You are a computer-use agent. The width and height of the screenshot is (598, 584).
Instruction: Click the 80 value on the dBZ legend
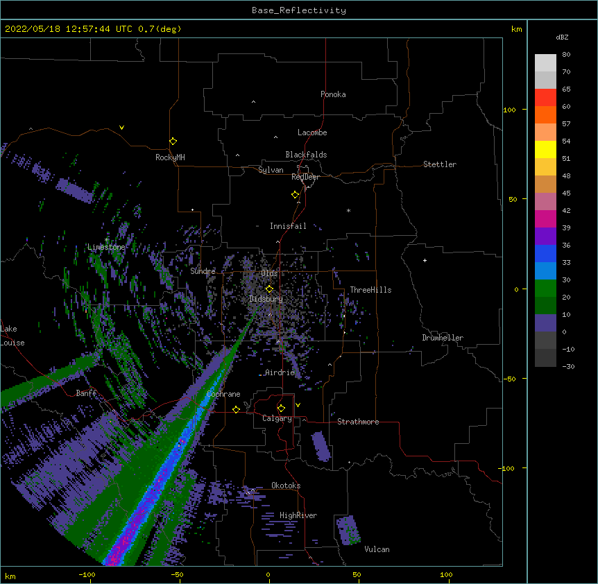(x=566, y=55)
